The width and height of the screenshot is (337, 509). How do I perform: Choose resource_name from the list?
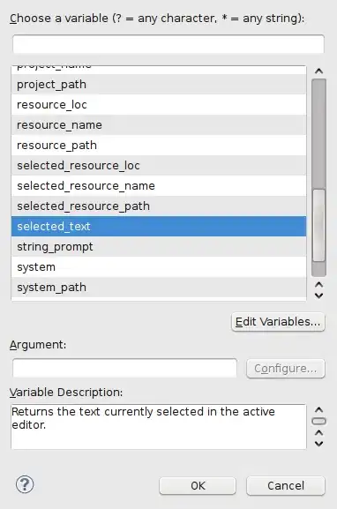pyautogui.click(x=159, y=125)
